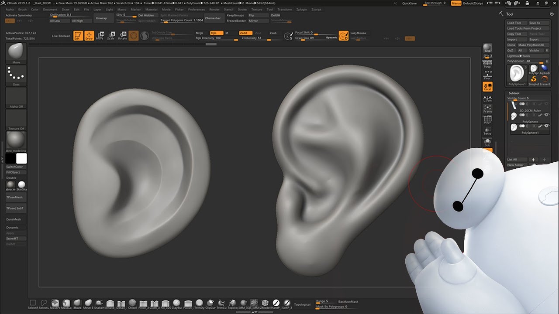
Task: Open the Brush menu
Action: click(x=22, y=9)
